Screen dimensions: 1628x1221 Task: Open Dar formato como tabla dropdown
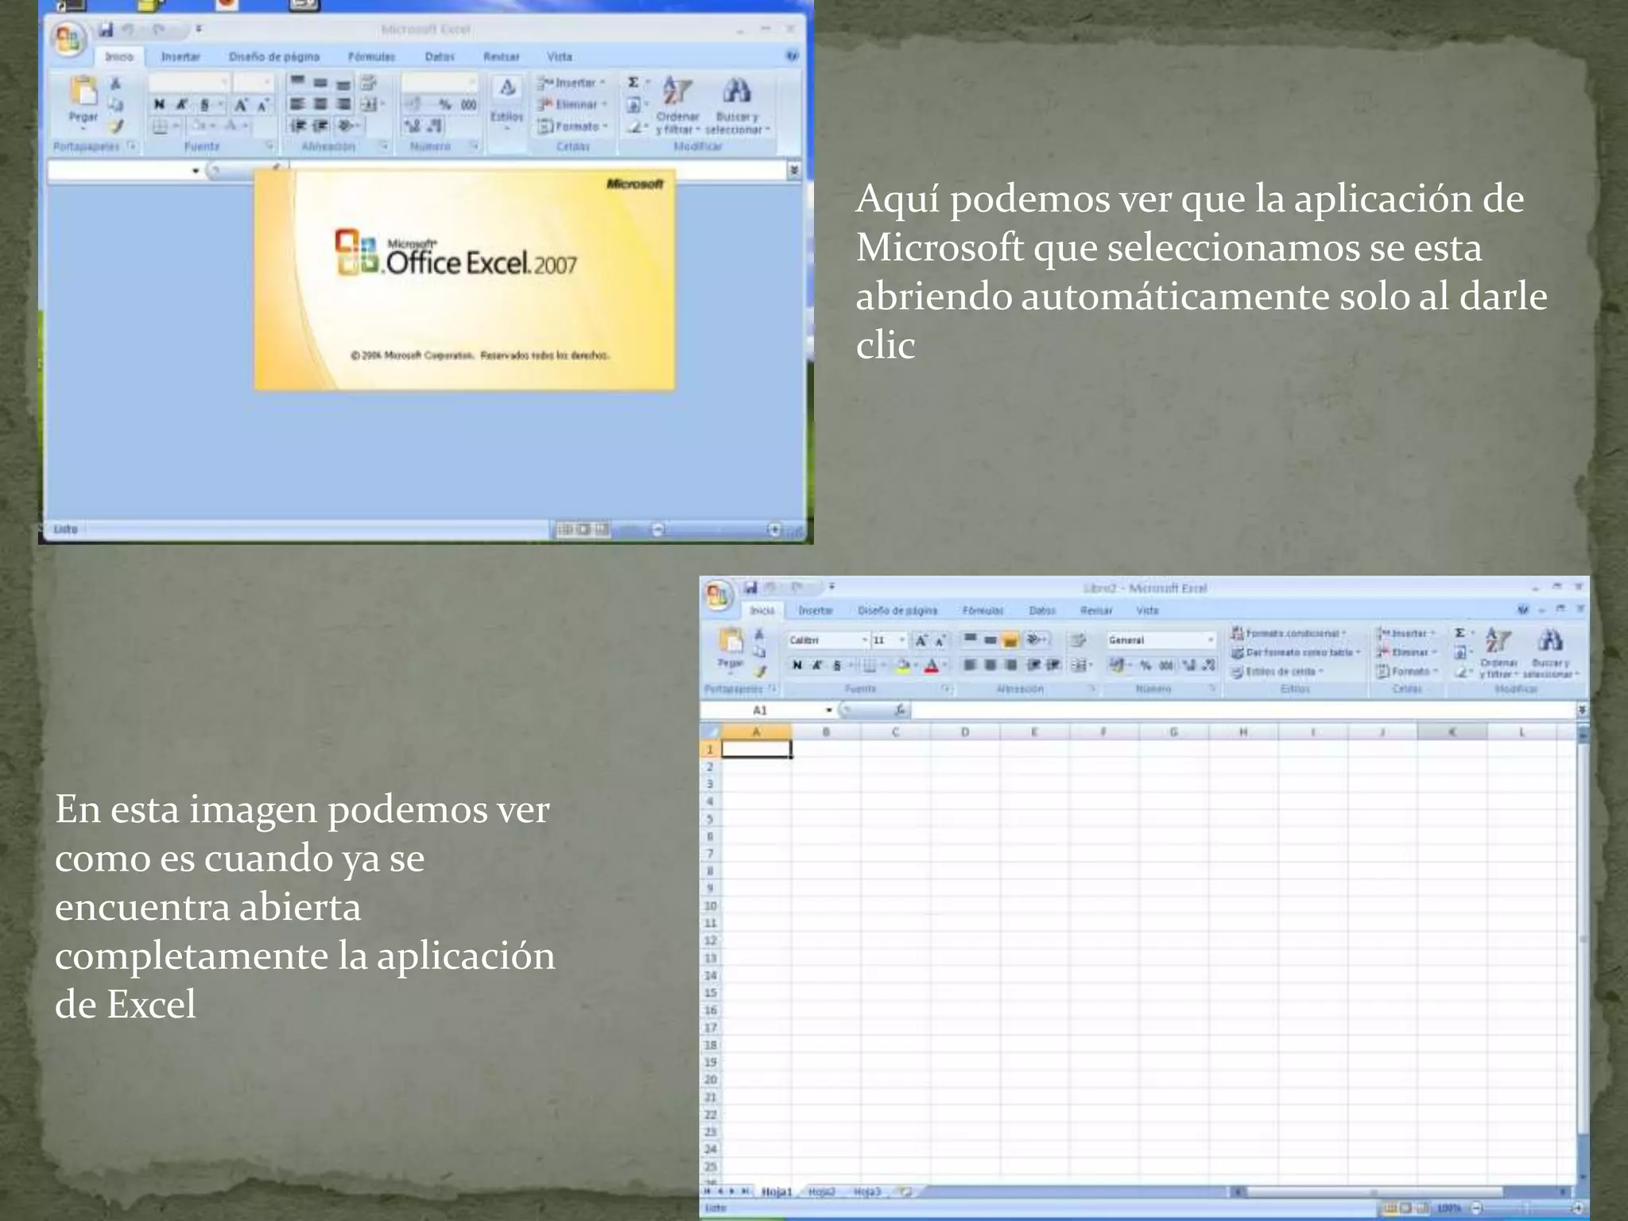(1297, 653)
